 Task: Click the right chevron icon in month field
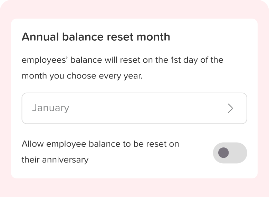tap(230, 108)
